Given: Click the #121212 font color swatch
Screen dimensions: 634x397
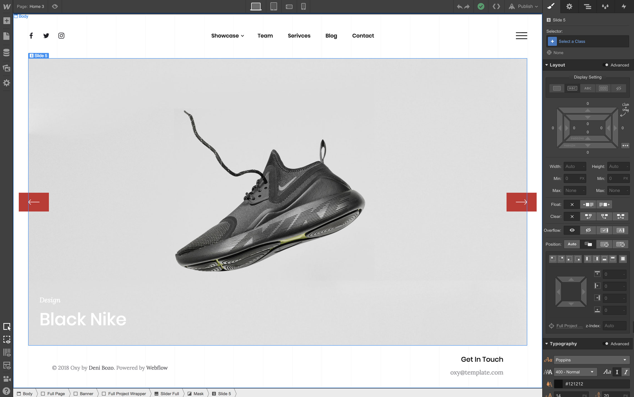Looking at the screenshot, I should 558,384.
